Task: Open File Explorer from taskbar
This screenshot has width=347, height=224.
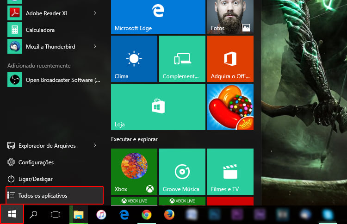Action: [78, 214]
